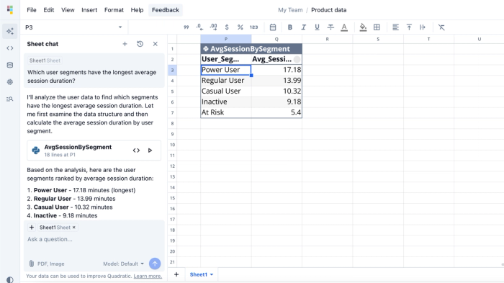Open text color picker
The width and height of the screenshot is (504, 283).
(x=344, y=27)
